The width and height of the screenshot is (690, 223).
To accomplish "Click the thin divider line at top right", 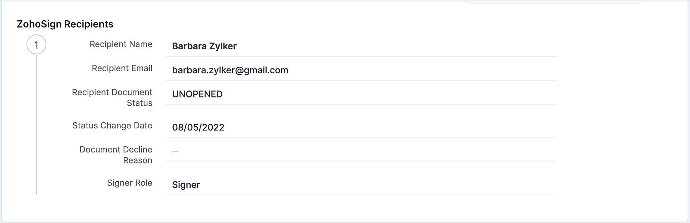I will pos(554,4).
